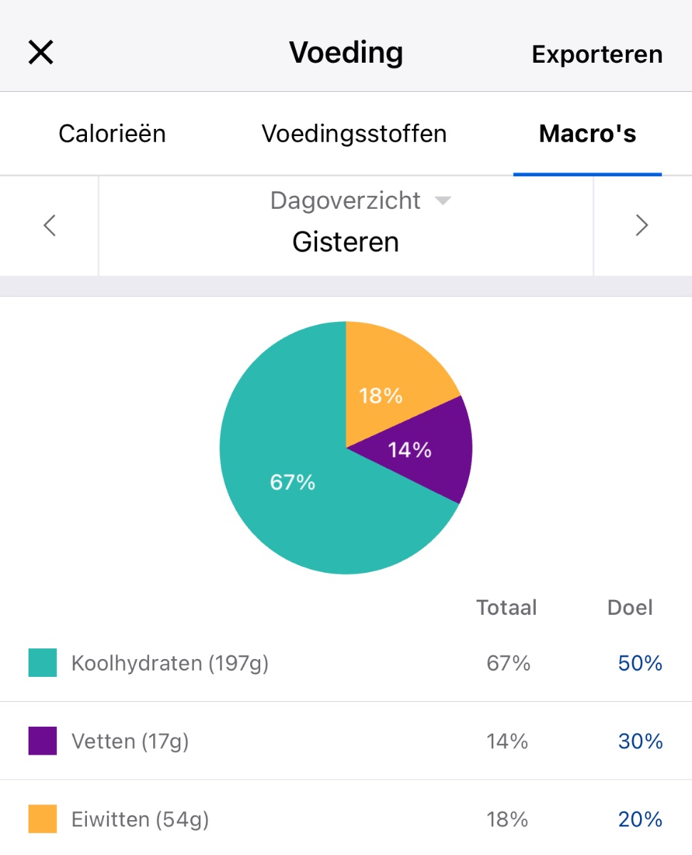Select the Vetten (17g) row label
Screen dimensions: 692x855
click(x=130, y=742)
